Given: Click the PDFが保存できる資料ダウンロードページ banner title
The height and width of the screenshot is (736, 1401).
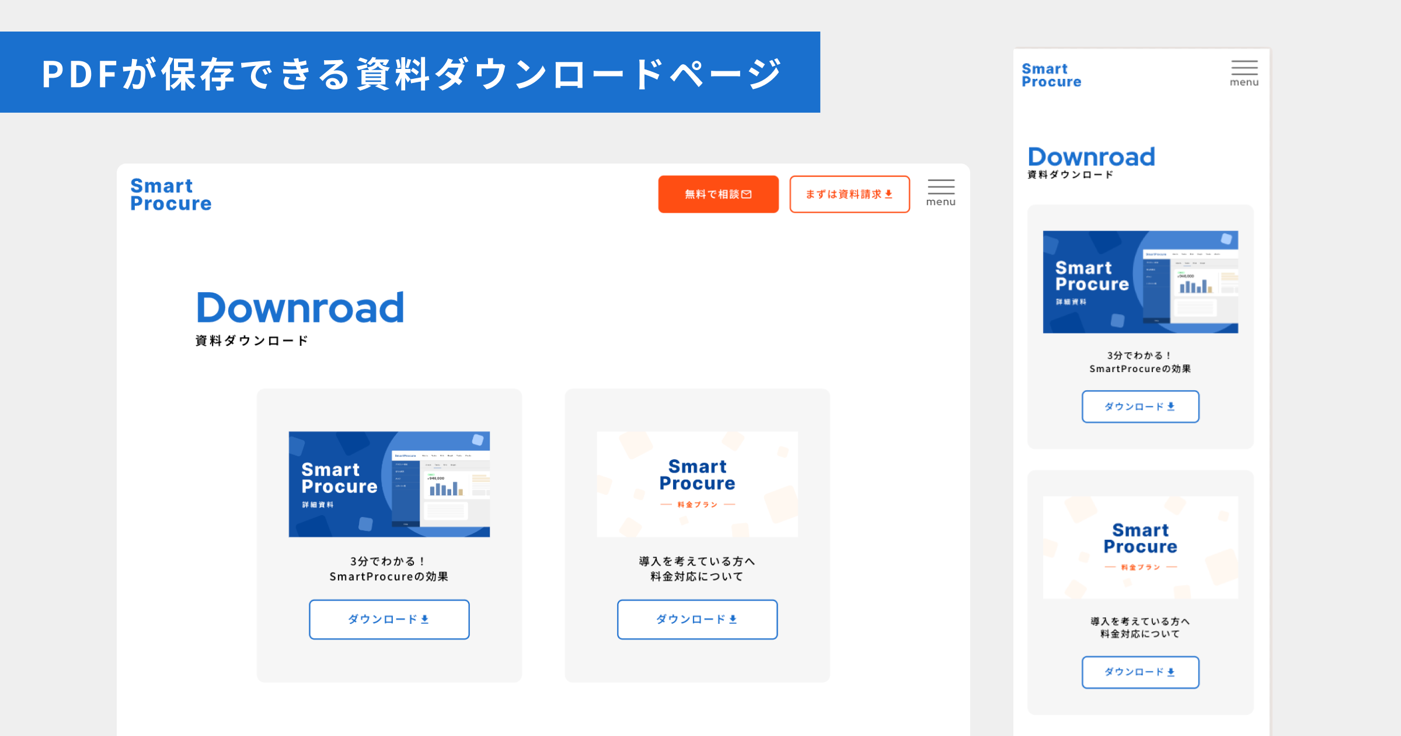Looking at the screenshot, I should [x=412, y=74].
